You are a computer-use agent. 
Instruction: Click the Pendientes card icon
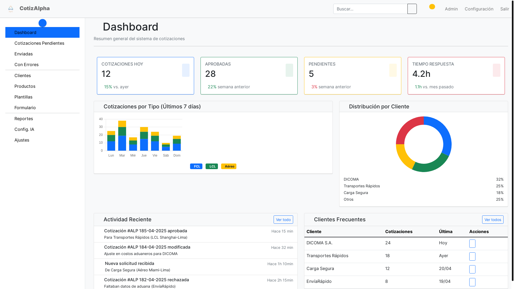tap(393, 70)
